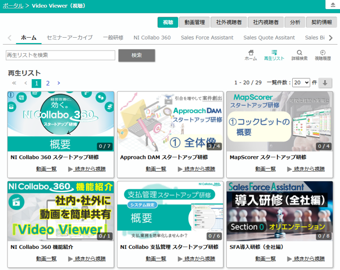Open the 詳細検索 search icon
Image resolution: width=340 pixels, height=270 pixels.
tap(300, 55)
